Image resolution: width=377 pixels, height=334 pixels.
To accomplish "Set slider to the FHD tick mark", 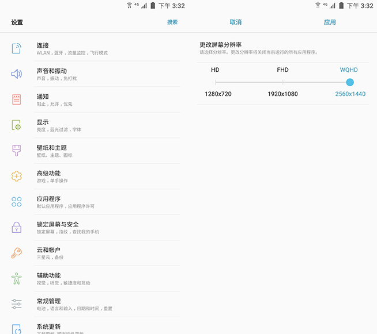I will [282, 82].
